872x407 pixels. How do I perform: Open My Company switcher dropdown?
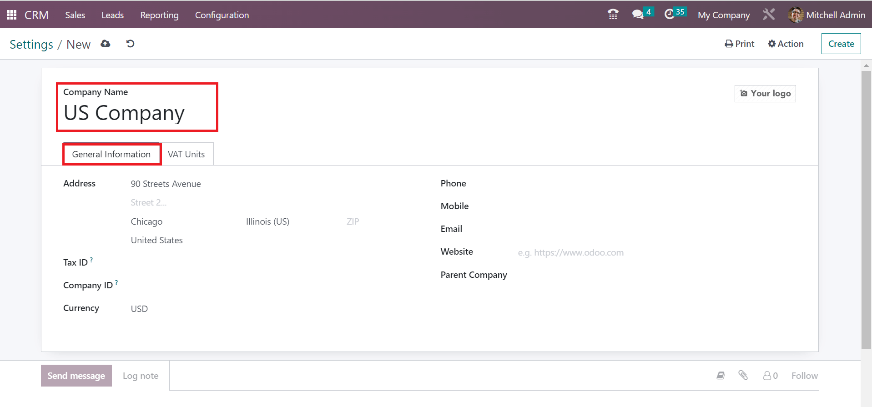pos(724,15)
